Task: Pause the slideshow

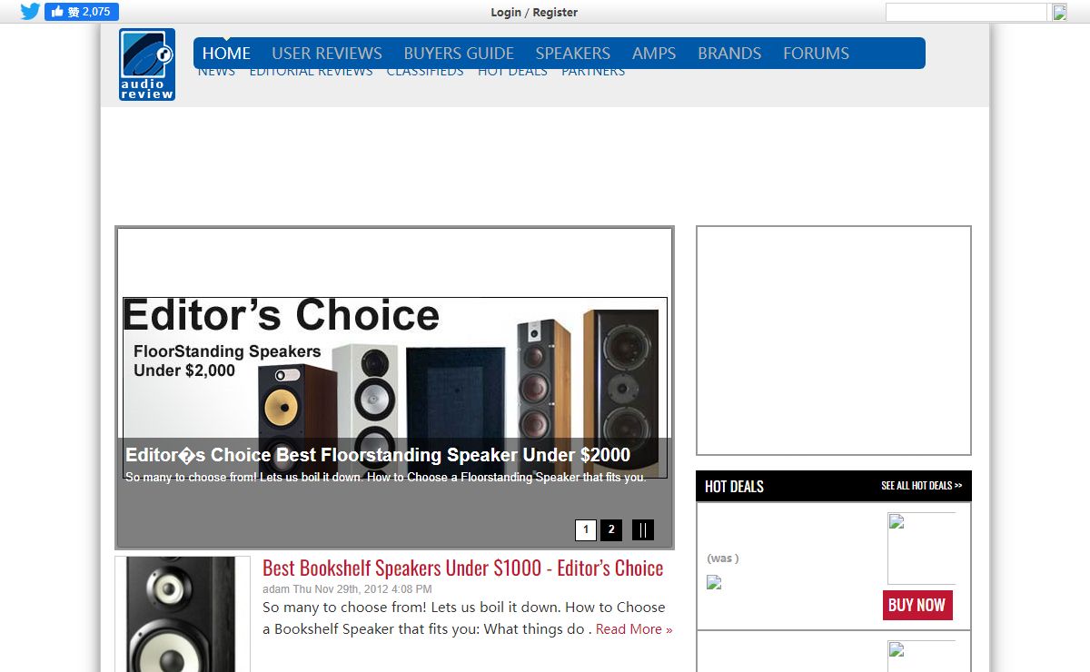Action: (x=643, y=529)
